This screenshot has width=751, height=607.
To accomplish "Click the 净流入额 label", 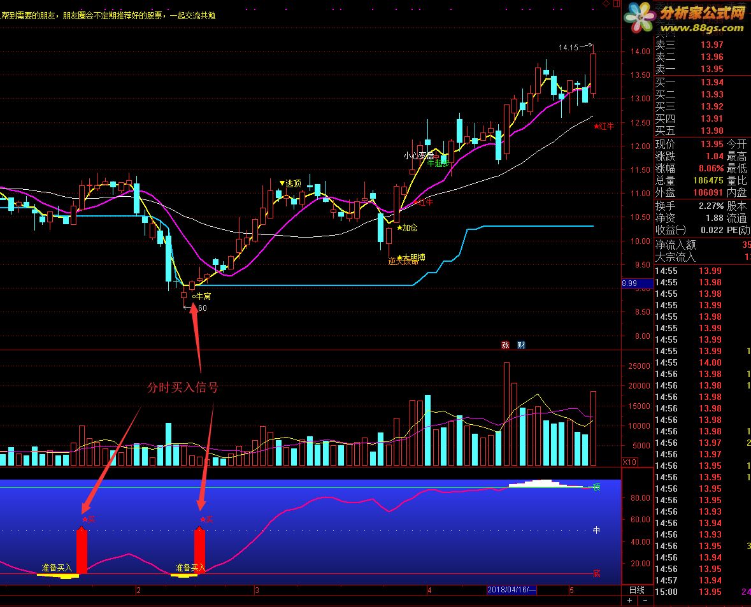I will (x=675, y=245).
